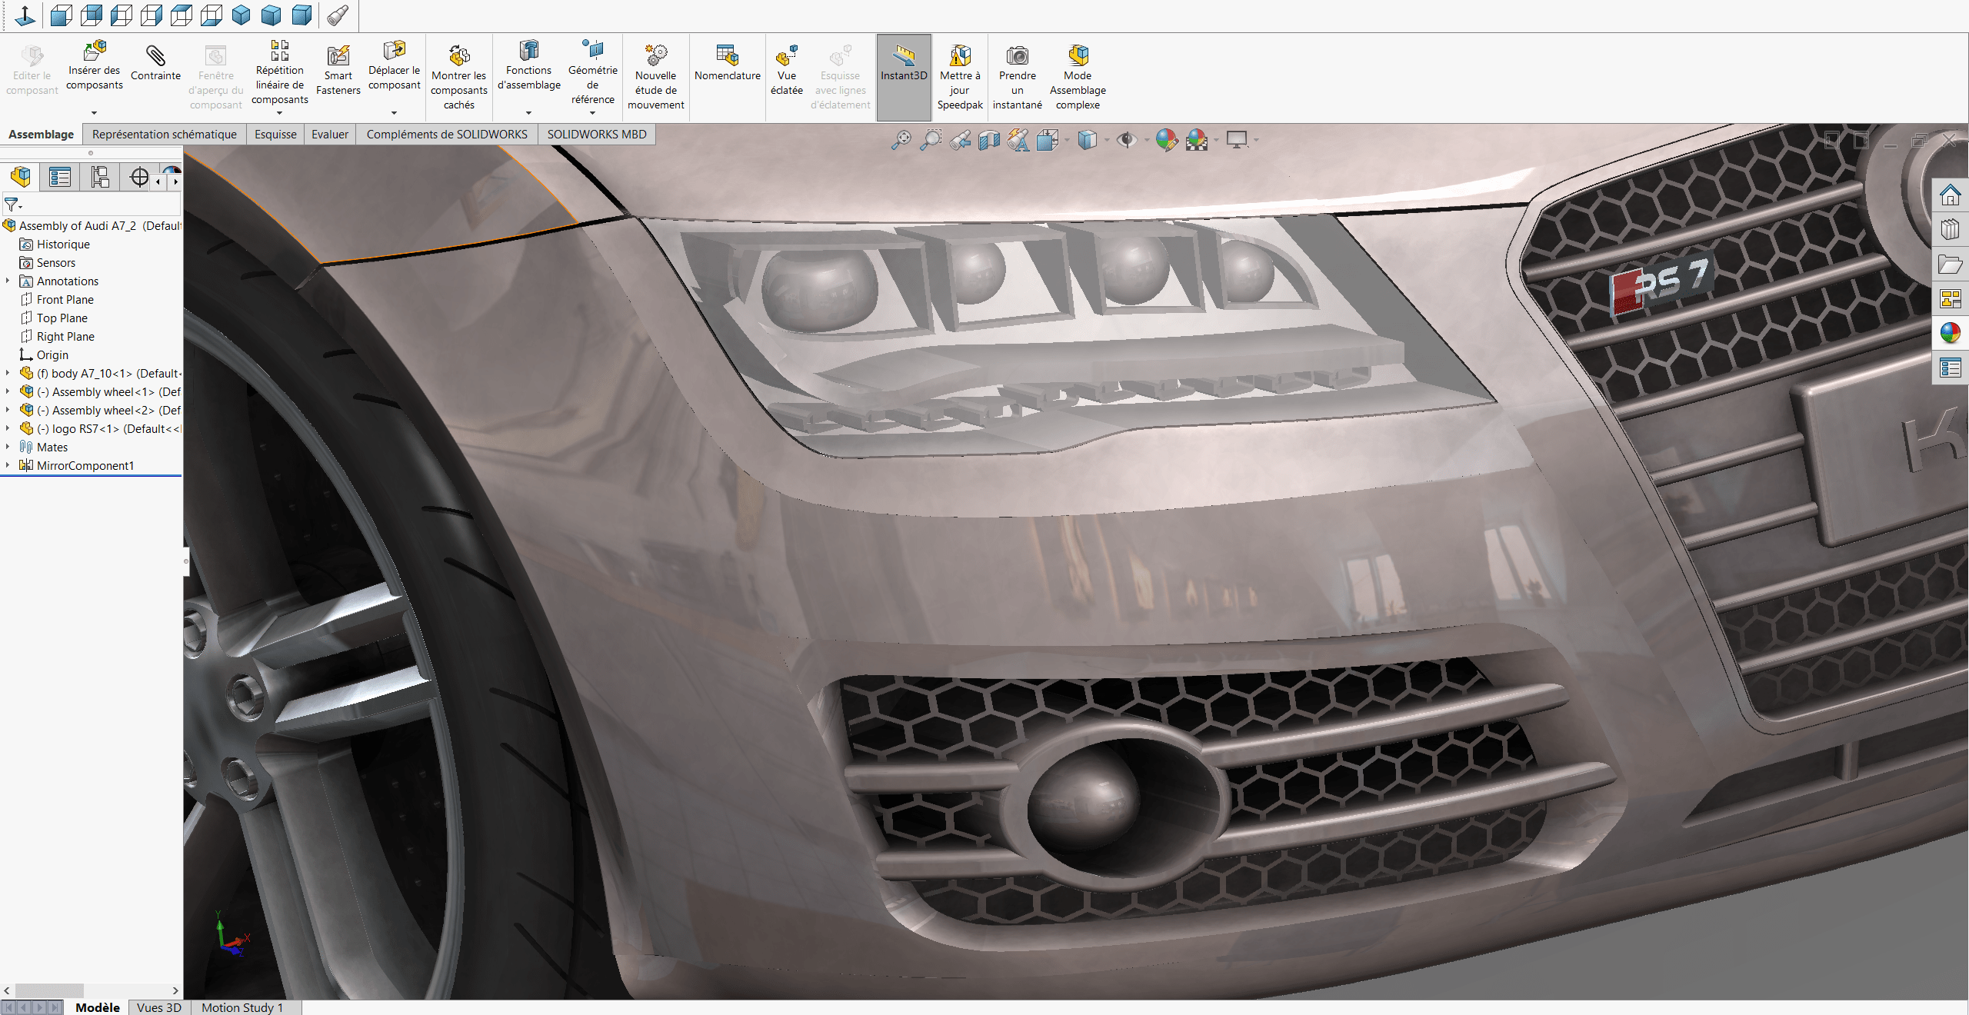Open the Design Library task pane icon
Screen dimensions: 1969x1015
1950,230
